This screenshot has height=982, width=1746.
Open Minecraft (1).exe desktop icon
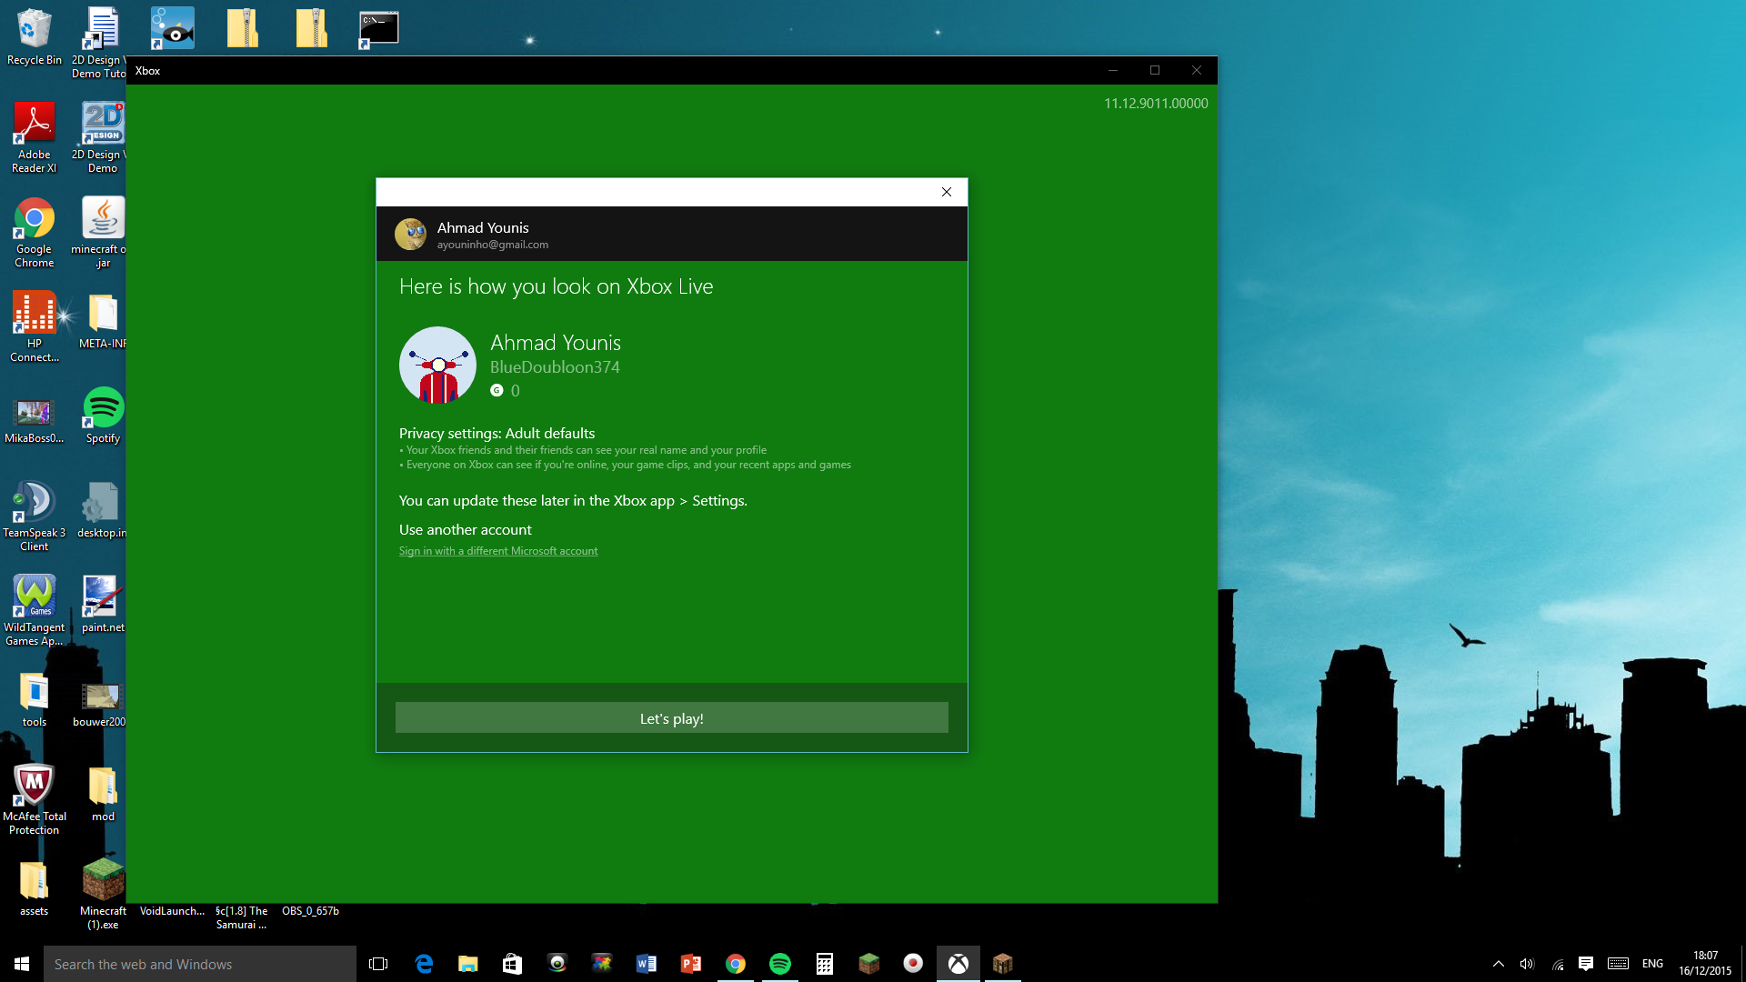pyautogui.click(x=103, y=893)
